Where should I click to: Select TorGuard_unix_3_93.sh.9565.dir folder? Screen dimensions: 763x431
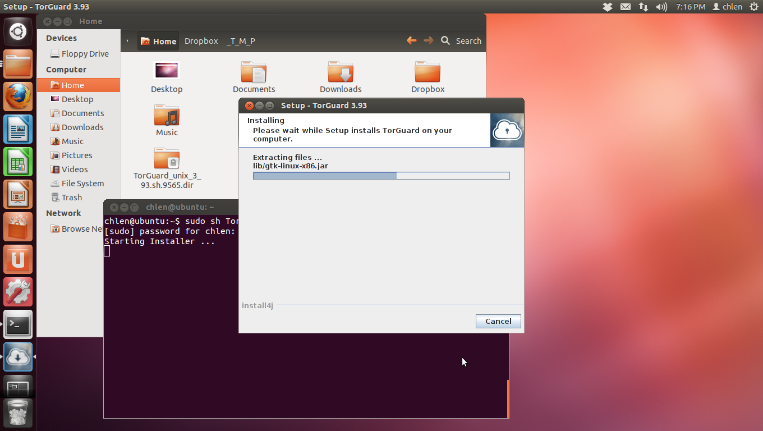click(x=167, y=168)
